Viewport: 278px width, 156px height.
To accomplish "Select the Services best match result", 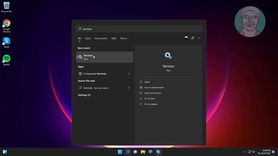I will click(x=105, y=57).
